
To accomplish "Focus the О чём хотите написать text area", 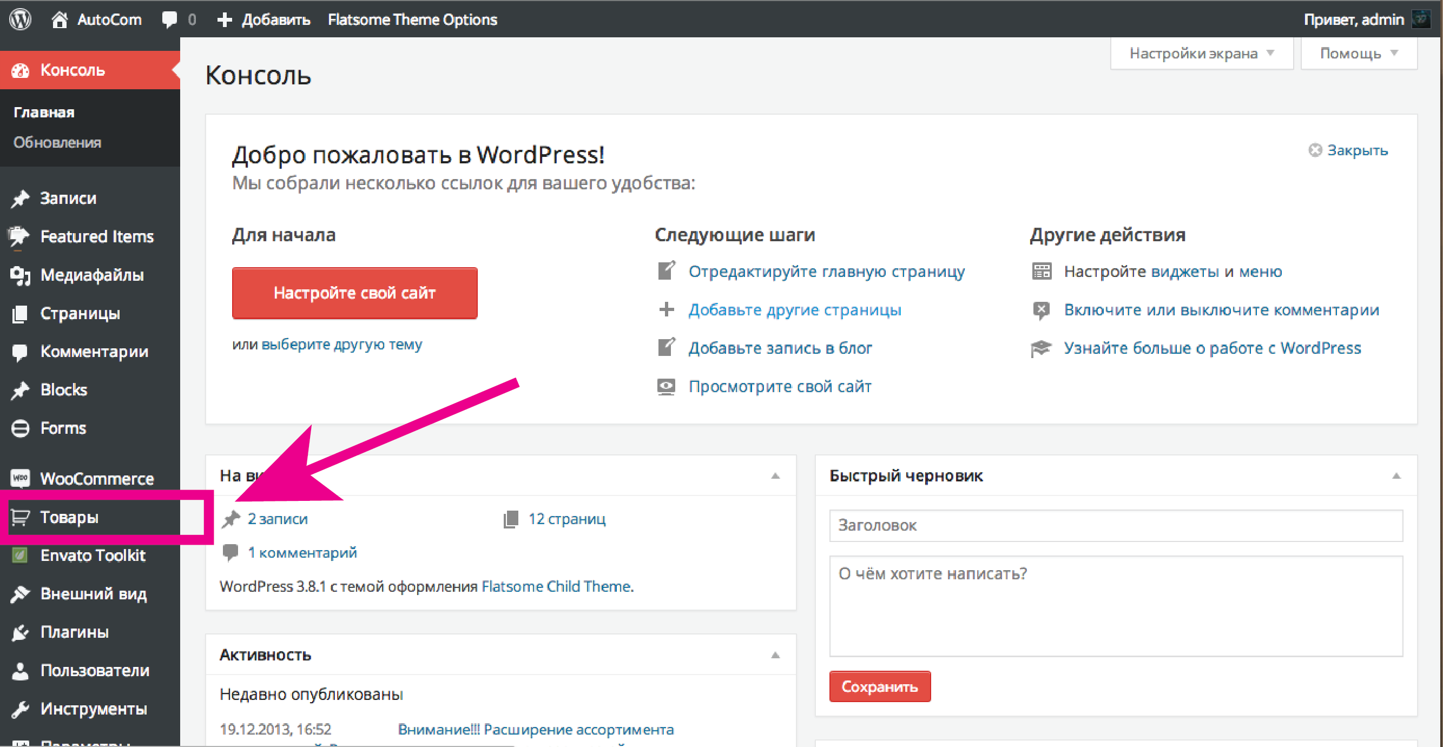I will 1116,606.
